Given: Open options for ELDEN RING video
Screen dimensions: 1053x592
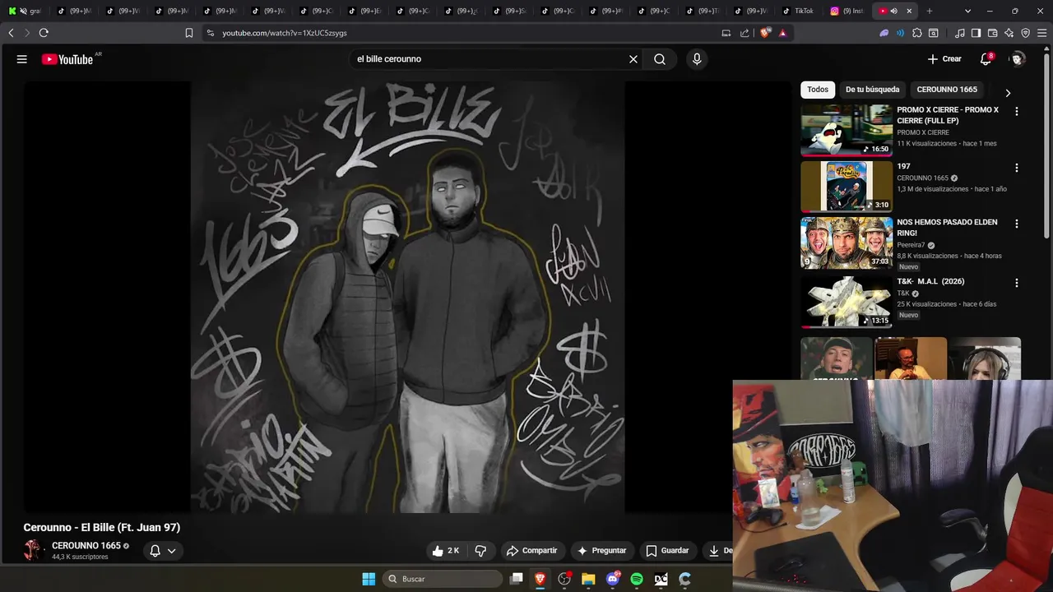Looking at the screenshot, I should coord(1016,224).
